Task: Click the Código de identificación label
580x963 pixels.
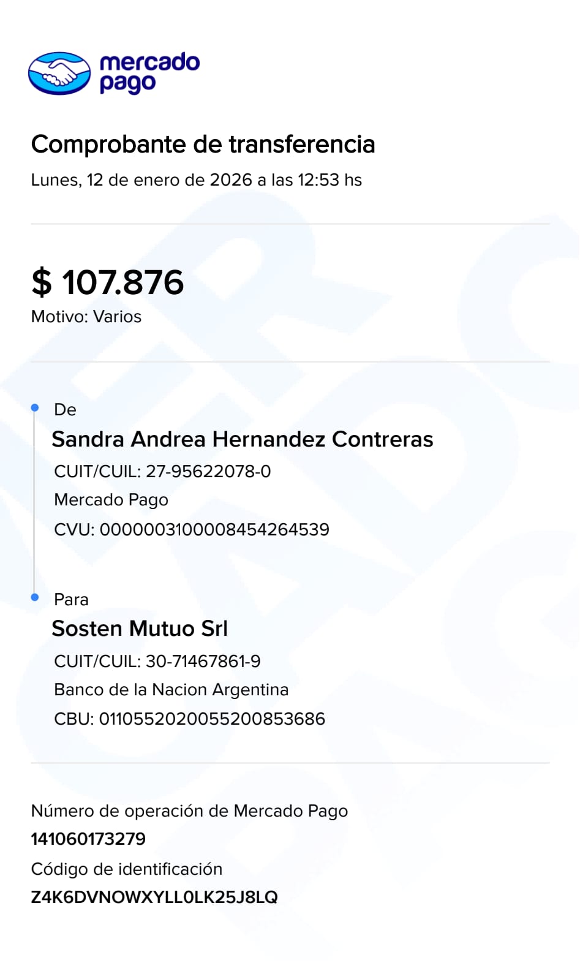Action: 127,869
